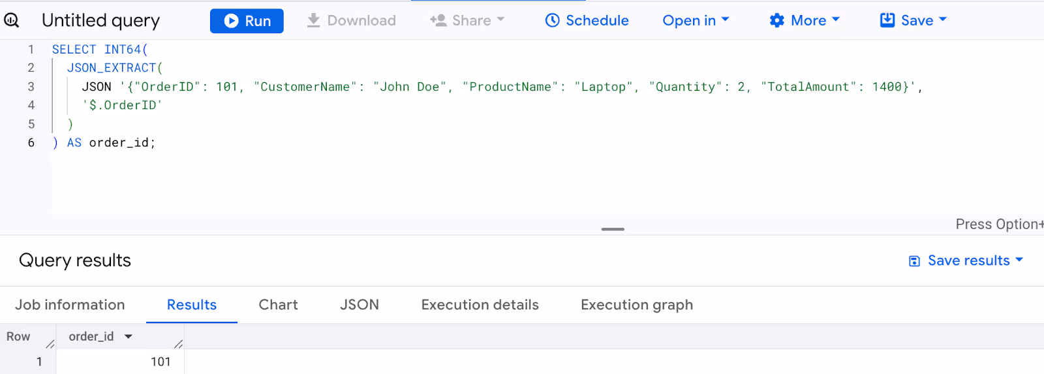Run the query with the Run button
1044x374 pixels.
(x=247, y=21)
